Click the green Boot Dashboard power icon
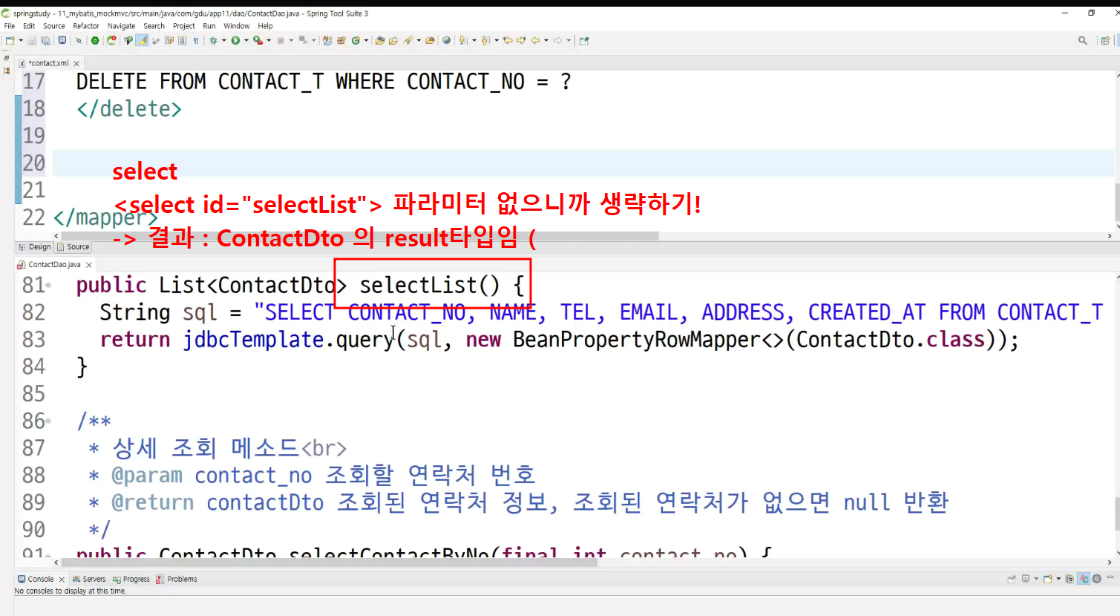1120x616 pixels. [95, 41]
